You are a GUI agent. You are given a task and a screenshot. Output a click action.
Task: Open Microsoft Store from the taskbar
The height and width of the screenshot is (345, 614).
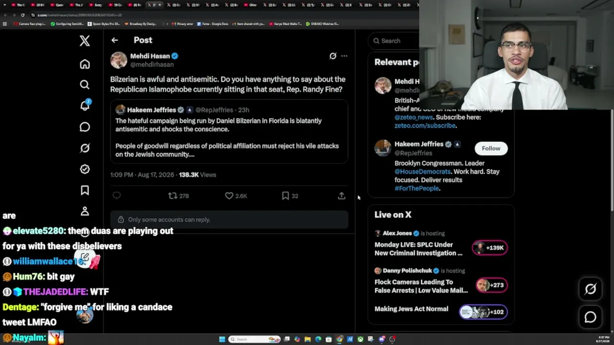click(x=329, y=339)
